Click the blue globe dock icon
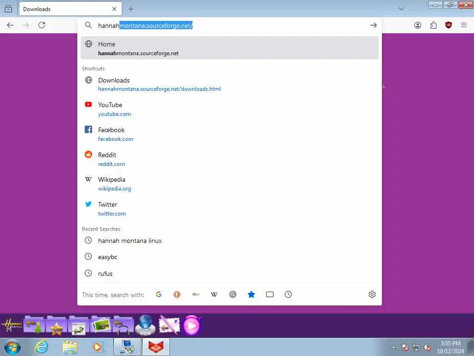Image resolution: width=474 pixels, height=356 pixels. [145, 325]
